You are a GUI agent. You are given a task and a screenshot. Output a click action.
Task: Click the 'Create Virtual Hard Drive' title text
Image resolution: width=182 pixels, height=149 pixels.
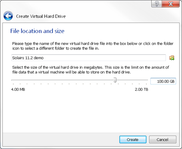pyautogui.click(x=41, y=16)
